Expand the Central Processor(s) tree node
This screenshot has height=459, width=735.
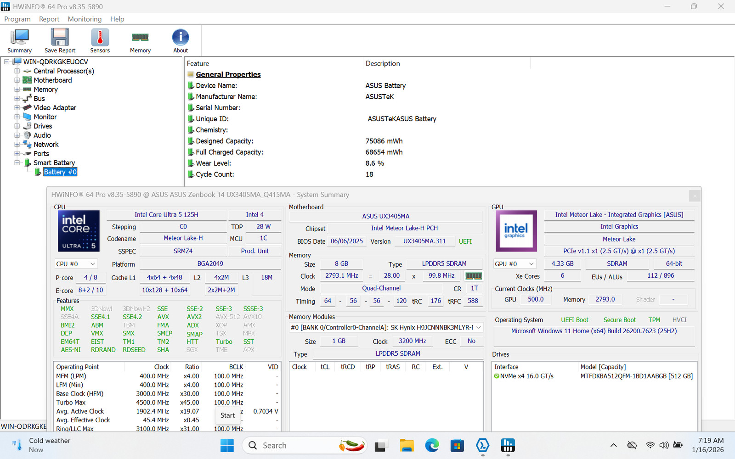click(17, 71)
